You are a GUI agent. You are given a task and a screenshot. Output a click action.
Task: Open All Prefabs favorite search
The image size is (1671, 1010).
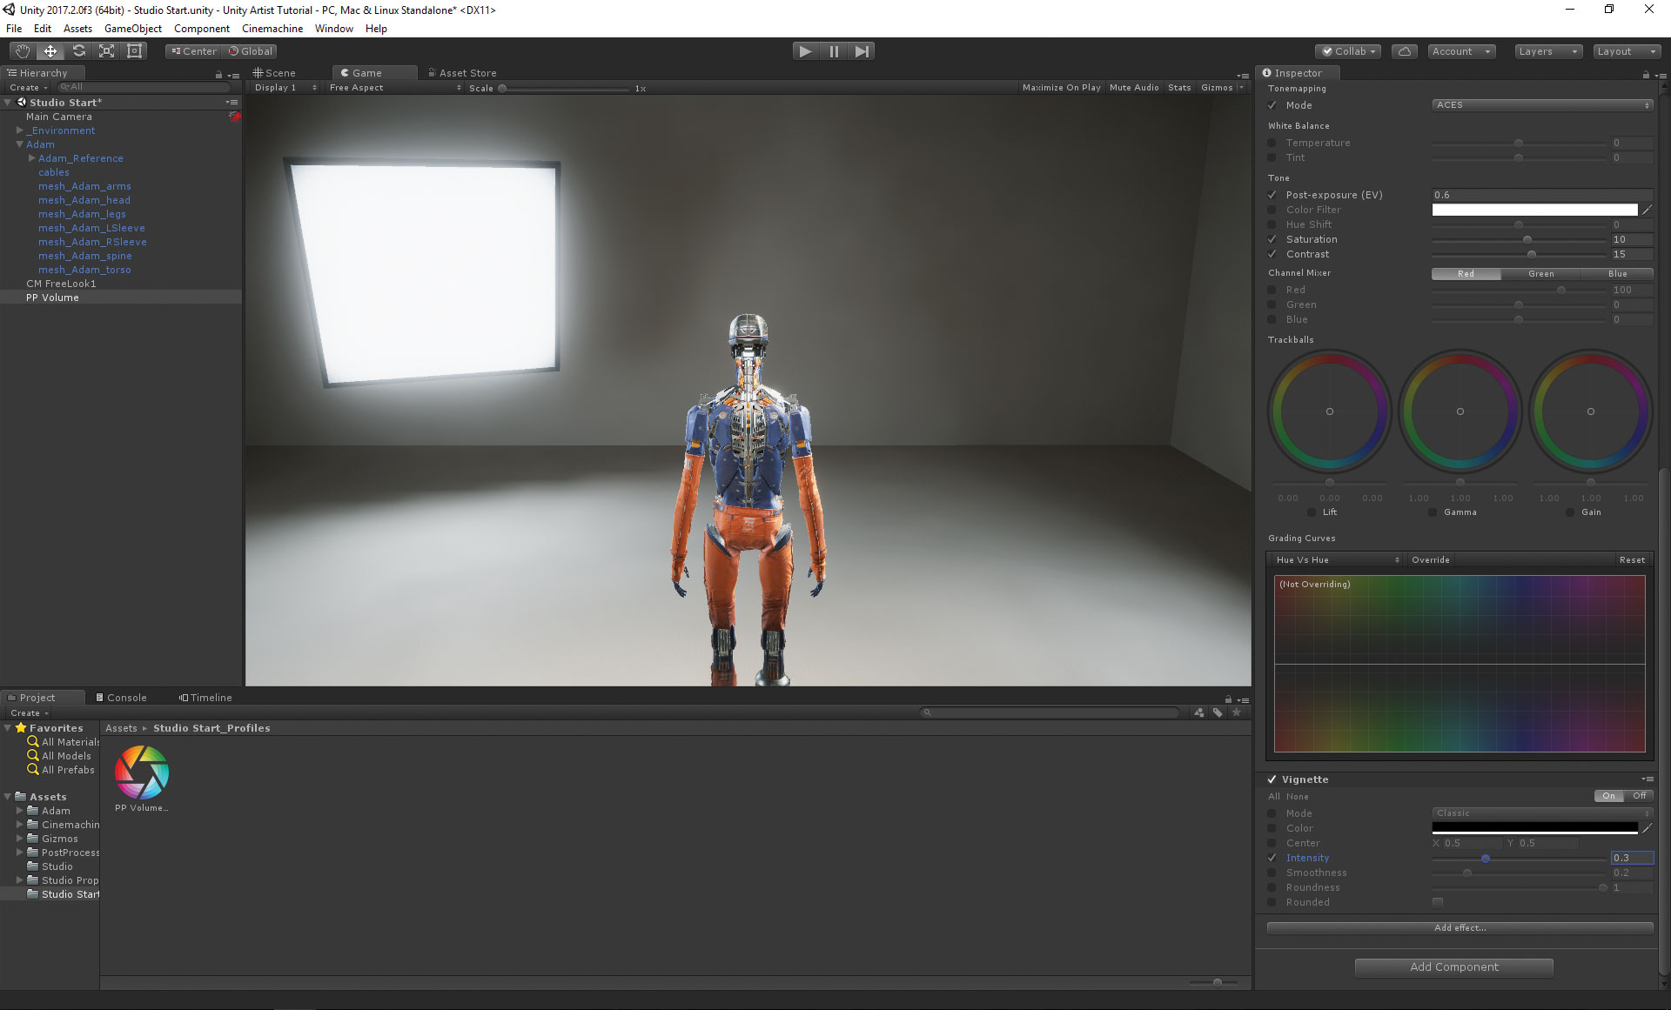61,770
